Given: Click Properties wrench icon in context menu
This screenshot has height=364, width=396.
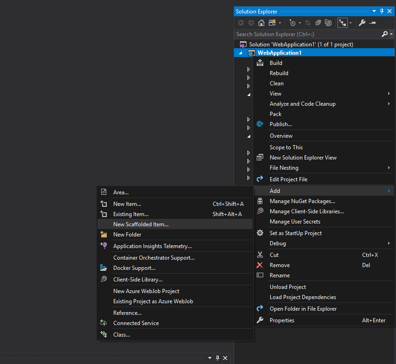Looking at the screenshot, I should point(260,320).
